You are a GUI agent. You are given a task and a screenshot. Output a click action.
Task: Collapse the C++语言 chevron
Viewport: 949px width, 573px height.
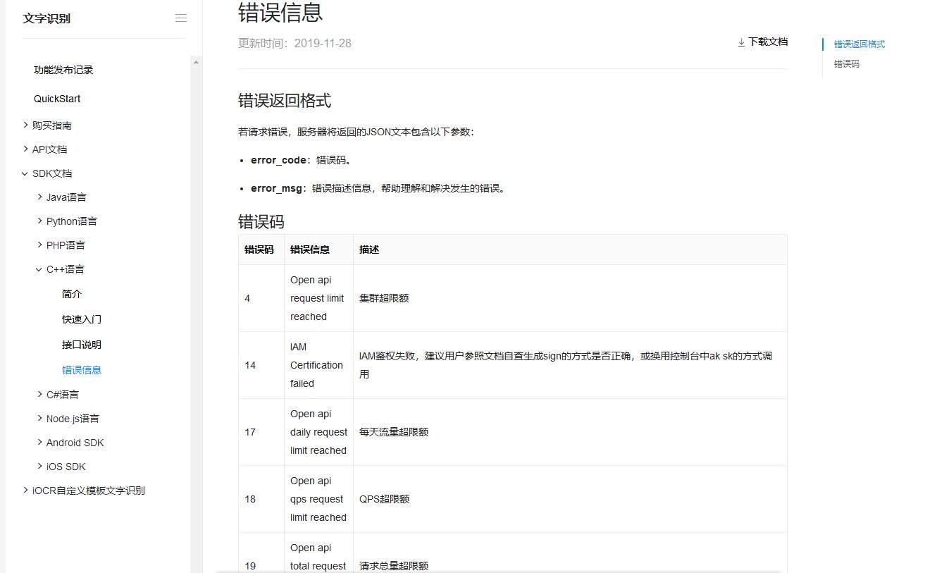pos(39,269)
